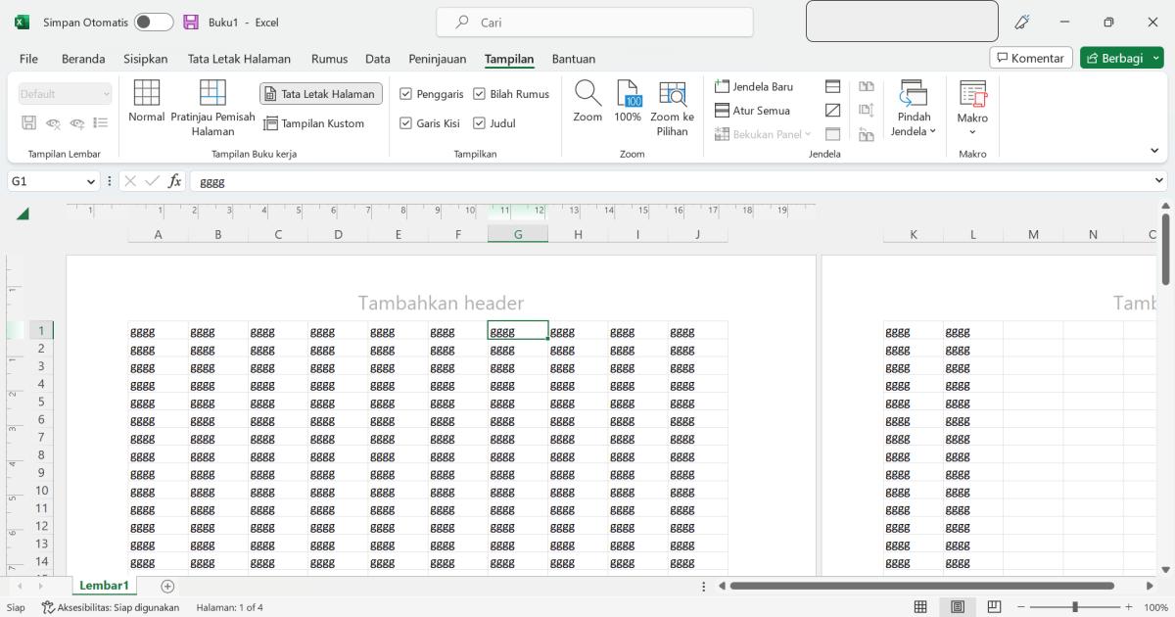Click the Komentar button
The width and height of the screenshot is (1175, 617).
point(1031,58)
